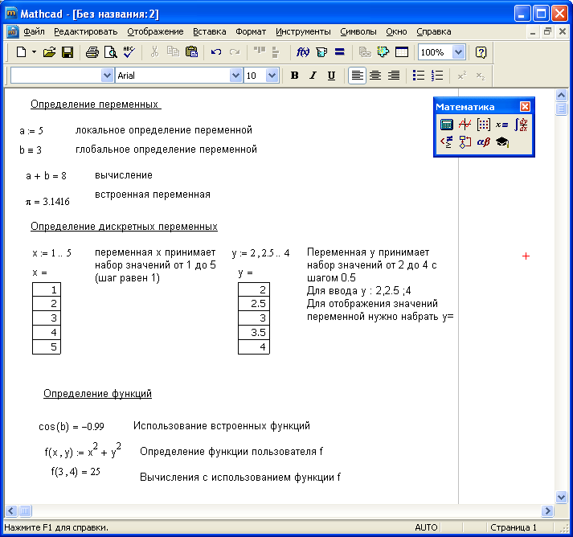
Task: Expand the style dropdown list
Action: tap(107, 76)
